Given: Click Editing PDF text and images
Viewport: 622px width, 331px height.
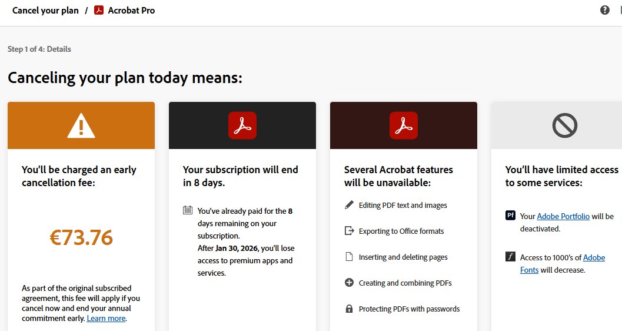Looking at the screenshot, I should pyautogui.click(x=403, y=205).
